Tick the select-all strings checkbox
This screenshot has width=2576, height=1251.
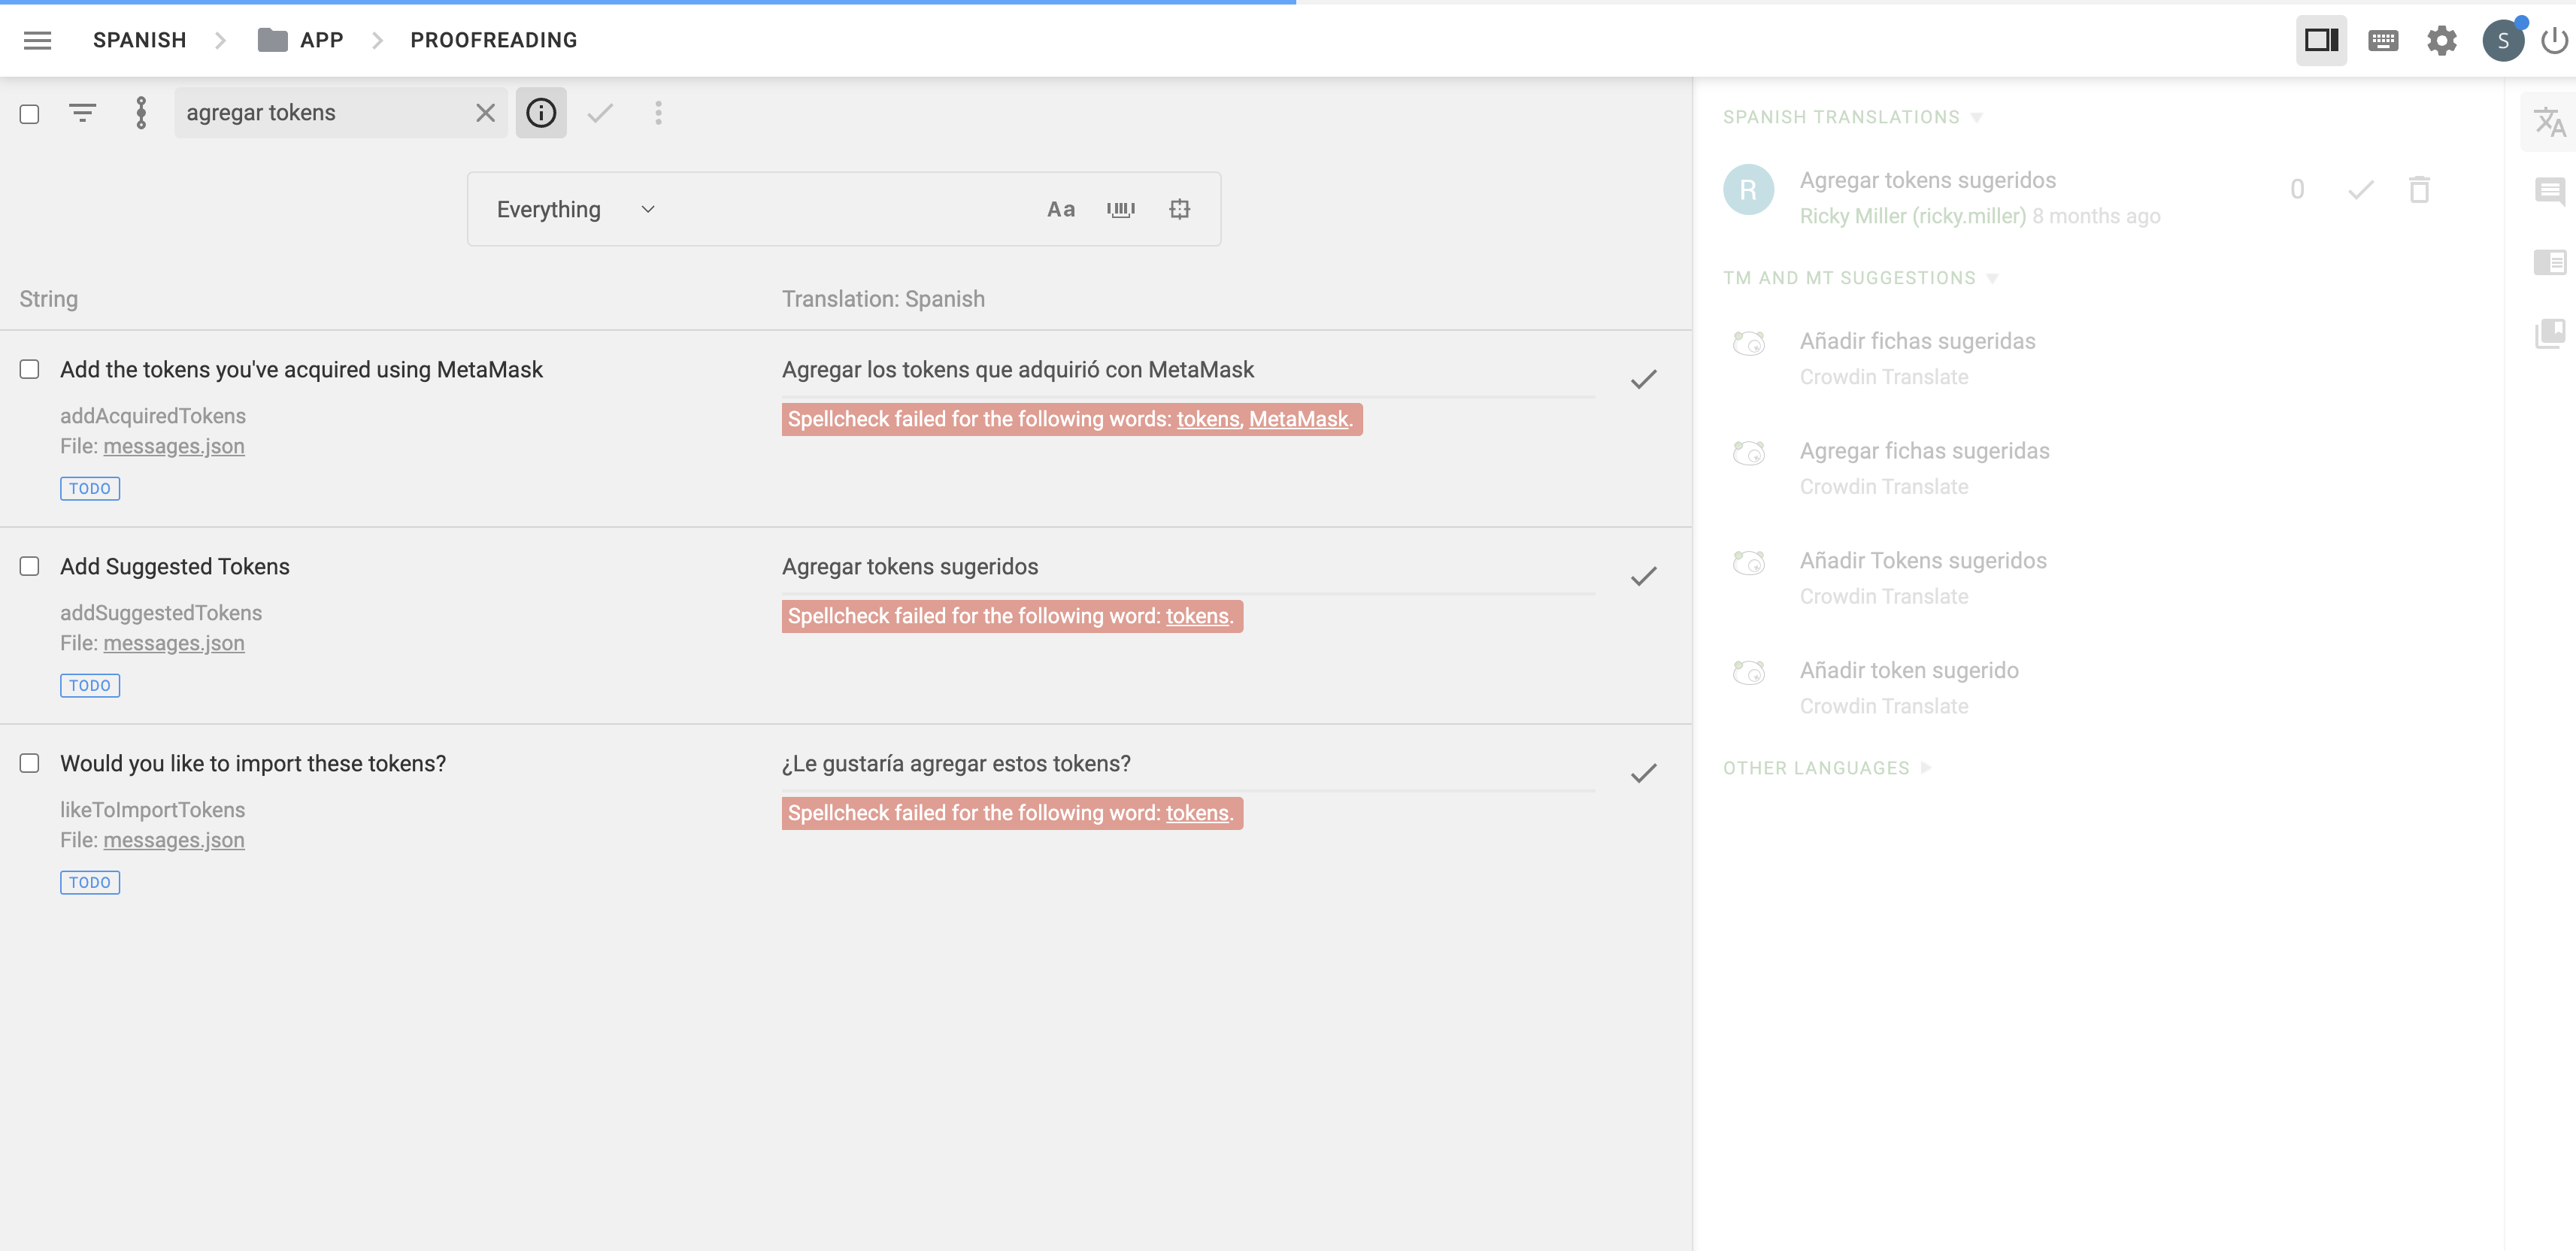[x=30, y=114]
